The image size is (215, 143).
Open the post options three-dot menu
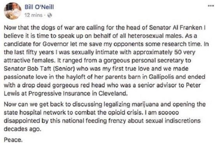[x=211, y=6]
